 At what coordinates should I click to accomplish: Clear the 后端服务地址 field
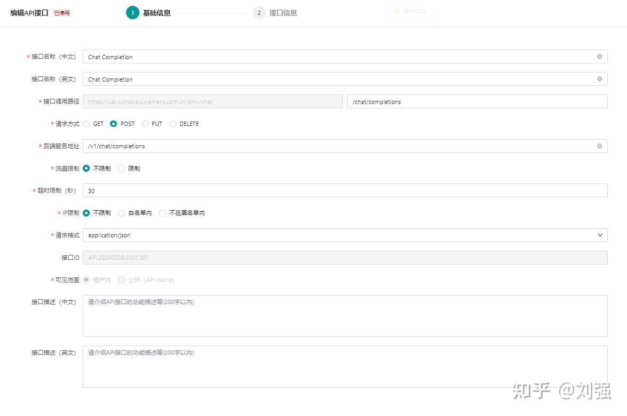point(599,146)
